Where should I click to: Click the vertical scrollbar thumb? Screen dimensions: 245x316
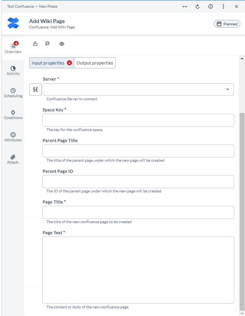(x=242, y=212)
